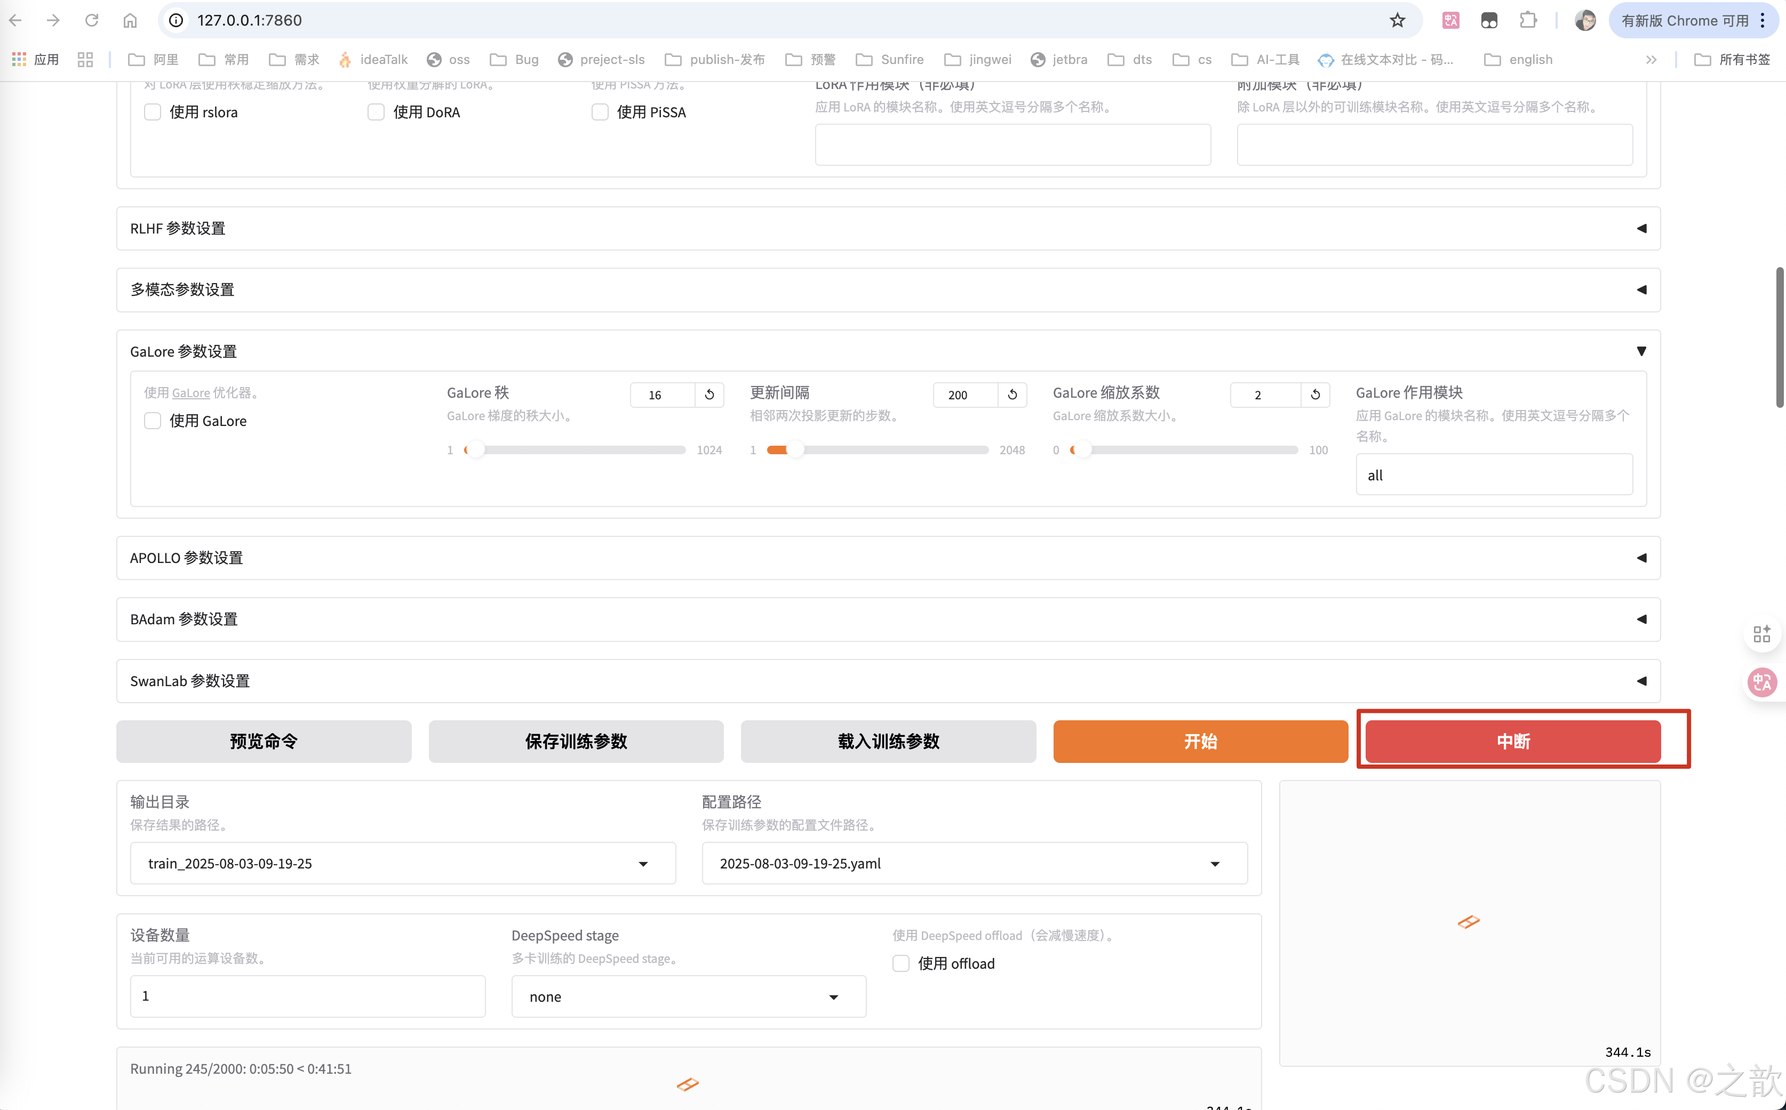This screenshot has width=1786, height=1110.
Task: Open the 输出目录 dropdown
Action: click(402, 863)
